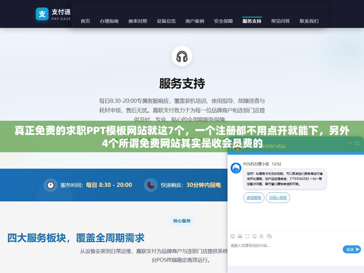
Task: Click the 四大服务板块，覆盖全周期需求 heading
Action: coord(76,238)
